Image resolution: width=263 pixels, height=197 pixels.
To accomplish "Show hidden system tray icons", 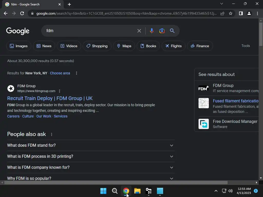I will pos(216,191).
